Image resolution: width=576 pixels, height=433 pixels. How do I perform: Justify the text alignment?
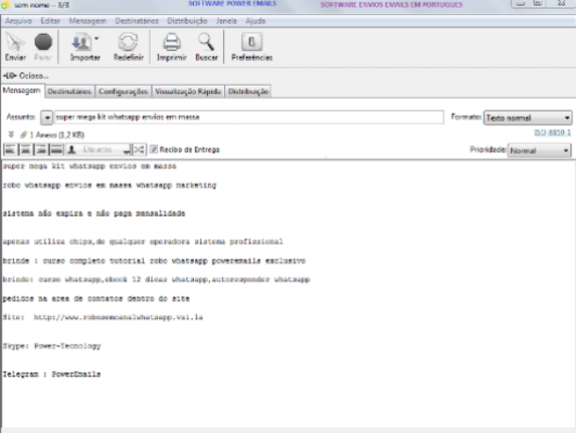coord(56,150)
